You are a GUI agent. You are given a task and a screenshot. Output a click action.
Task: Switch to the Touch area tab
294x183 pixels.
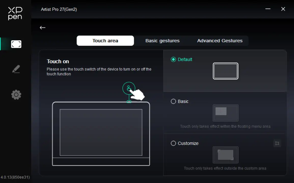pyautogui.click(x=105, y=41)
